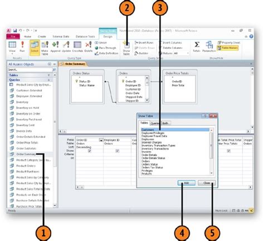
Task: Select the Inventory on Hold query
Action: click(x=27, y=108)
